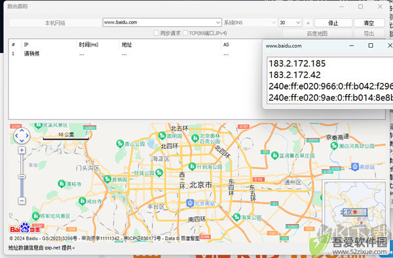The image size is (393, 258).
Task: Zoom in the map with plus
Action: (22, 150)
